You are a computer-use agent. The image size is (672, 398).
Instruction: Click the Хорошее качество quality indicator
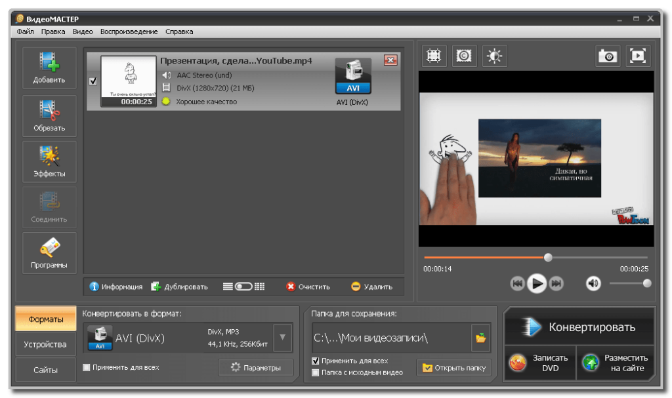199,102
